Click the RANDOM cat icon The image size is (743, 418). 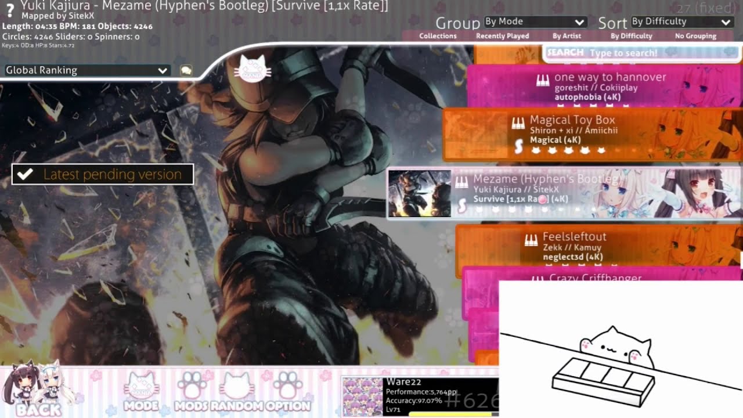[238, 391]
